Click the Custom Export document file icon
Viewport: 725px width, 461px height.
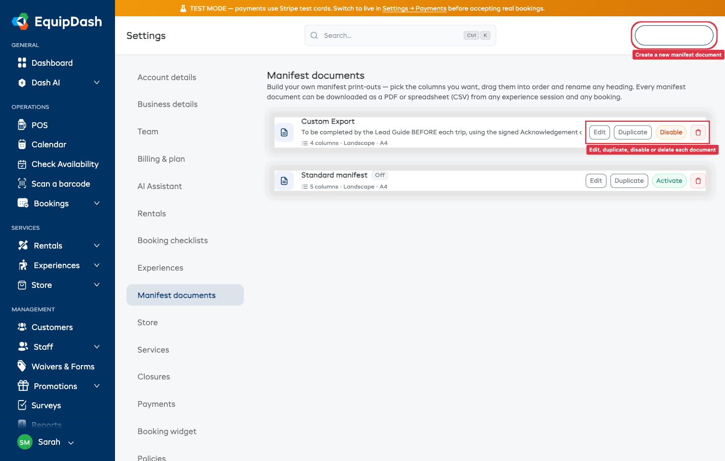point(284,132)
